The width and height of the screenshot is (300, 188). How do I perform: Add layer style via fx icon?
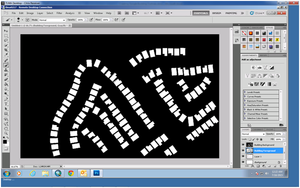(253, 166)
